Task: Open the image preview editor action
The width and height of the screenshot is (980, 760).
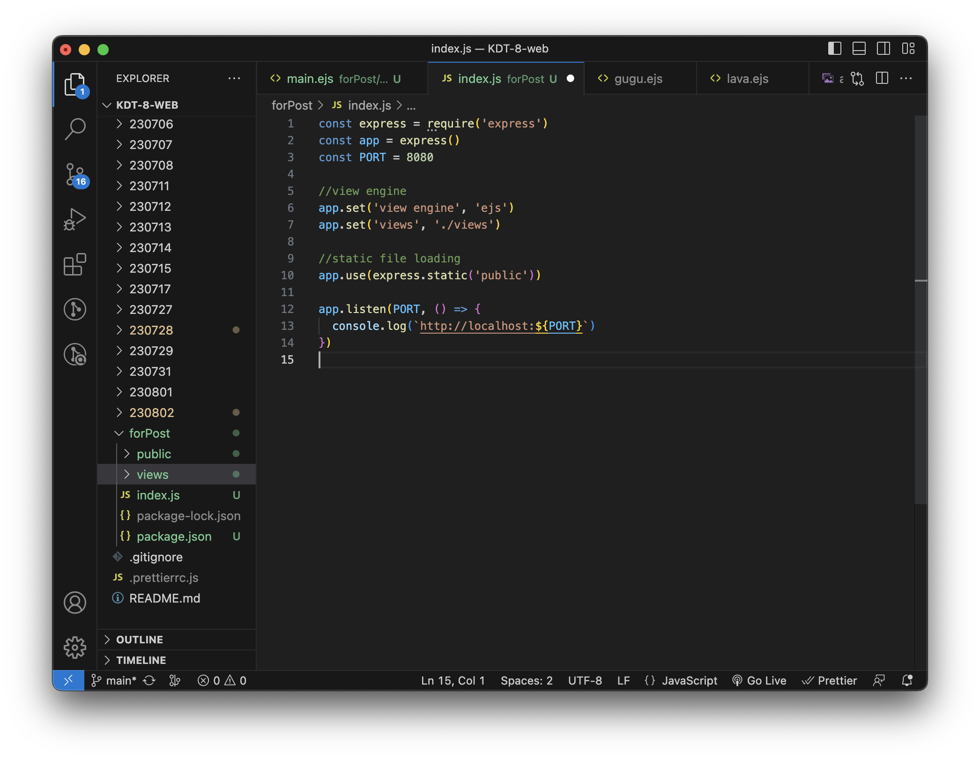Action: [x=828, y=79]
